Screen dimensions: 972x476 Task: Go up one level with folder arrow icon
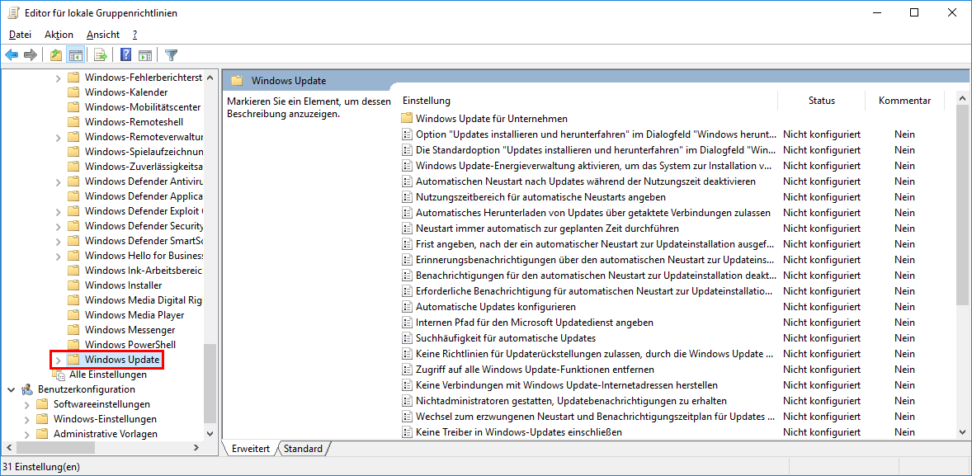tap(56, 55)
